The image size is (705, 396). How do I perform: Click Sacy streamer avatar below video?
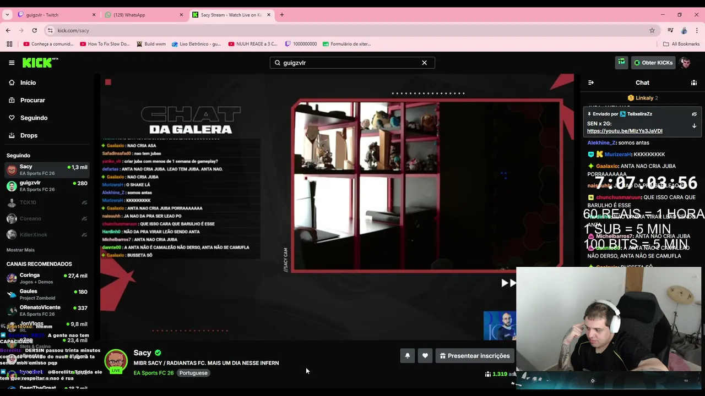pyautogui.click(x=116, y=361)
